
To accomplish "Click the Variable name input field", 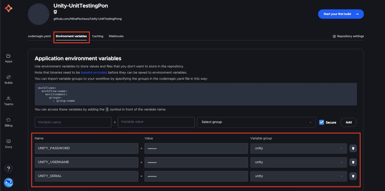I will pos(73,122).
